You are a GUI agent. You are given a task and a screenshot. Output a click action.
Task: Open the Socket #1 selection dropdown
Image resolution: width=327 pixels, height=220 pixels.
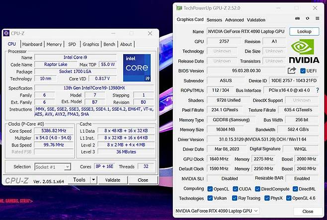click(53, 167)
